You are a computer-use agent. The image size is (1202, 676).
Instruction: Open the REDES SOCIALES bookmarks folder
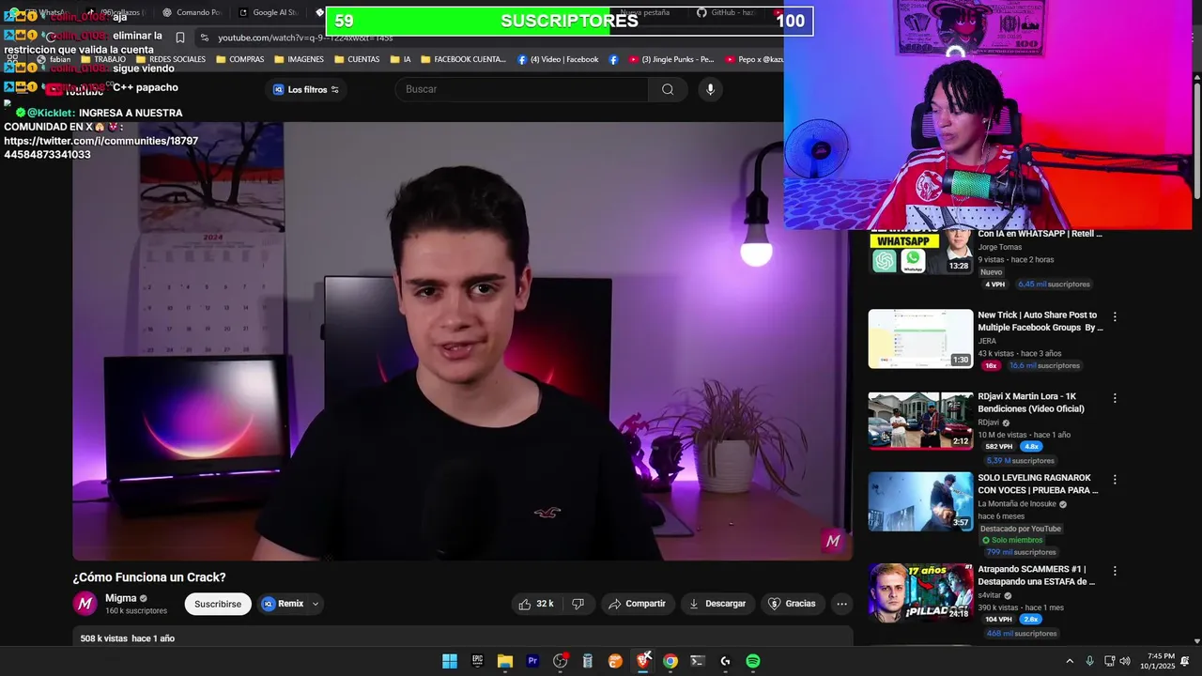(169, 59)
